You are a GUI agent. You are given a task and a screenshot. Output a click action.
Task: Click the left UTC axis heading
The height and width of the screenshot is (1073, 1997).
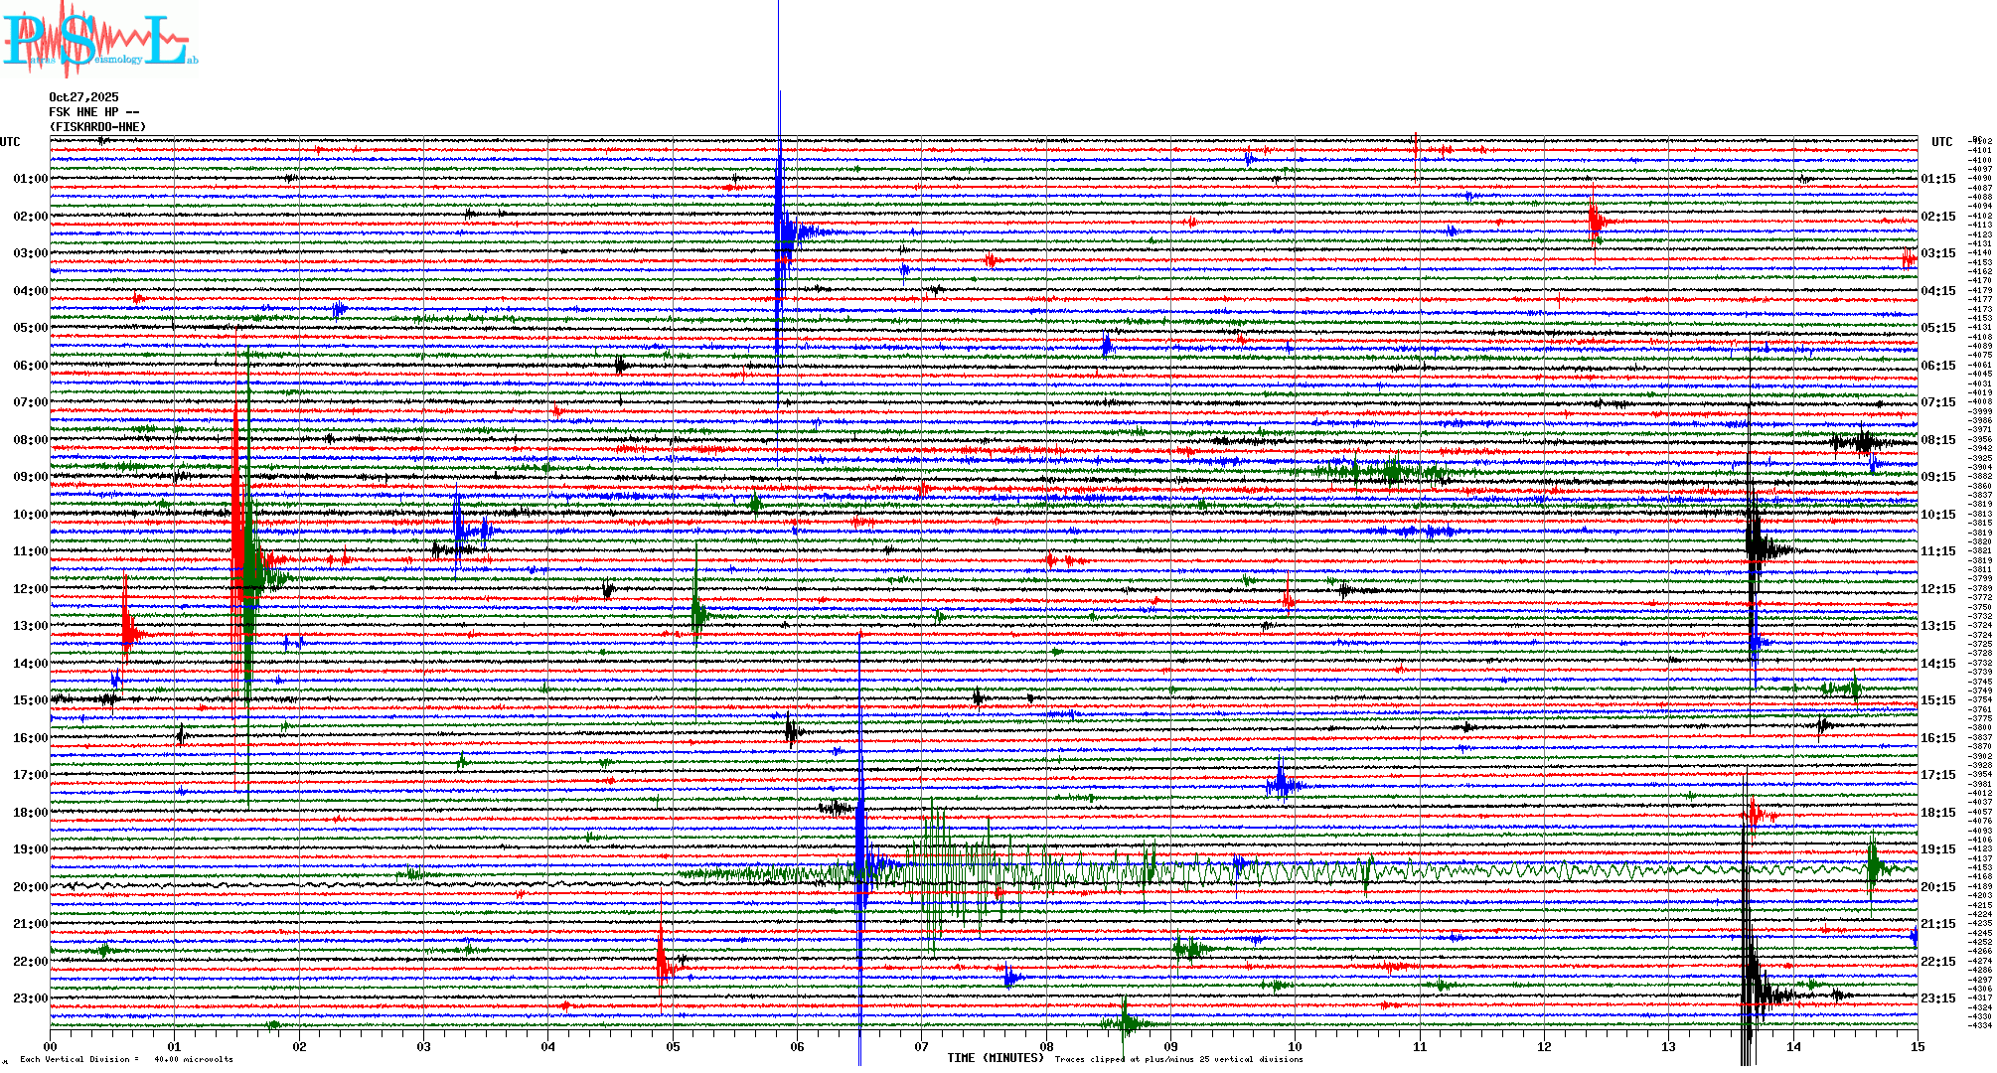(10, 142)
